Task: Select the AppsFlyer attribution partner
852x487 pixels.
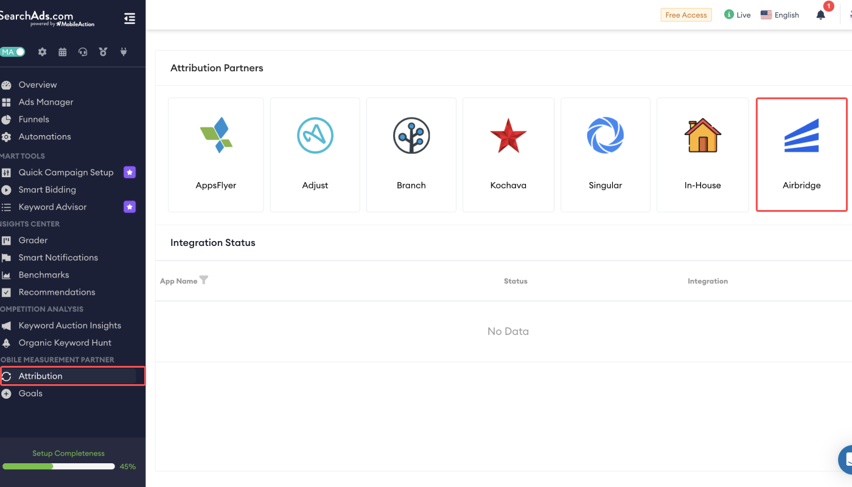Action: (x=216, y=155)
